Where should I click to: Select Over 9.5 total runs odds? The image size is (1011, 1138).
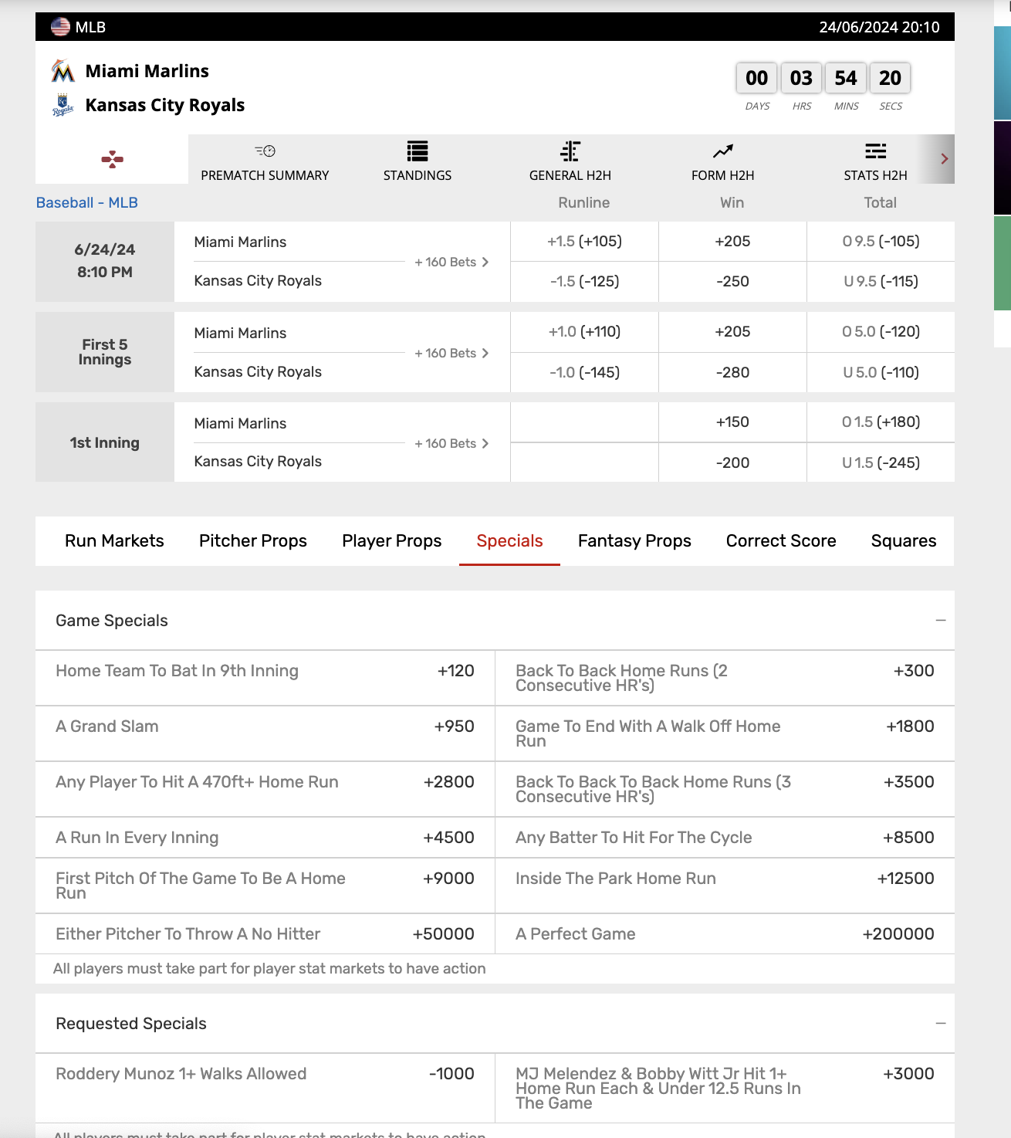tap(880, 242)
